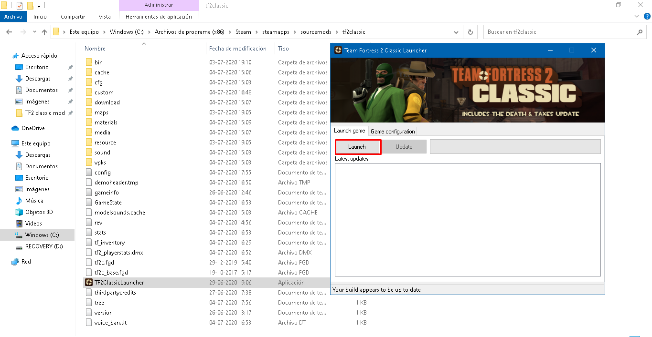Select the materials folder icon
Screen dimensions: 652x337
(x=88, y=123)
